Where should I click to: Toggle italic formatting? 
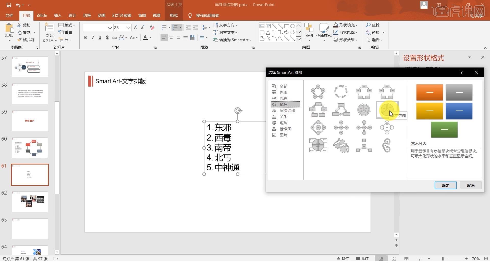point(93,38)
